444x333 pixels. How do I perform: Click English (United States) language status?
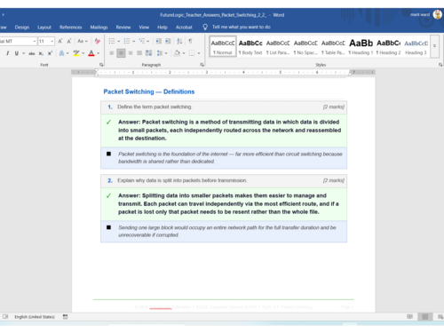tap(35, 317)
